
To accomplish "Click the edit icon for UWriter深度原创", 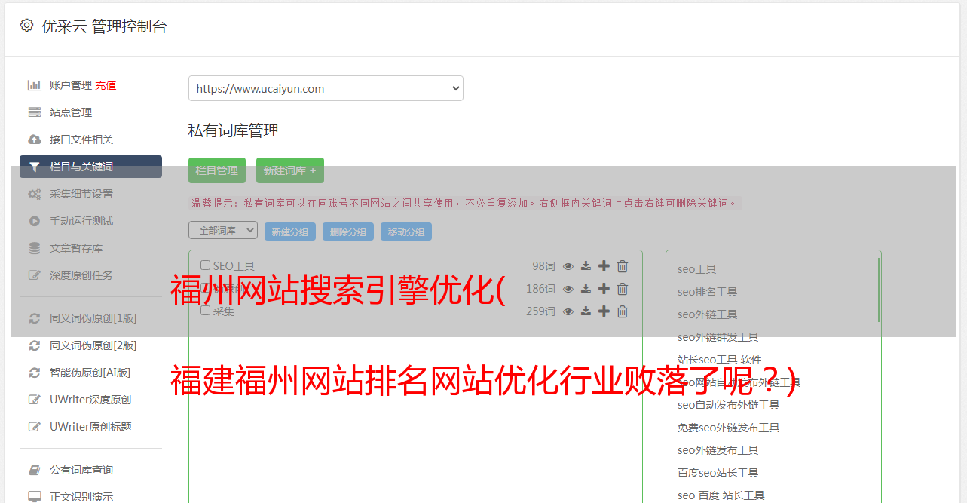I will (x=34, y=400).
